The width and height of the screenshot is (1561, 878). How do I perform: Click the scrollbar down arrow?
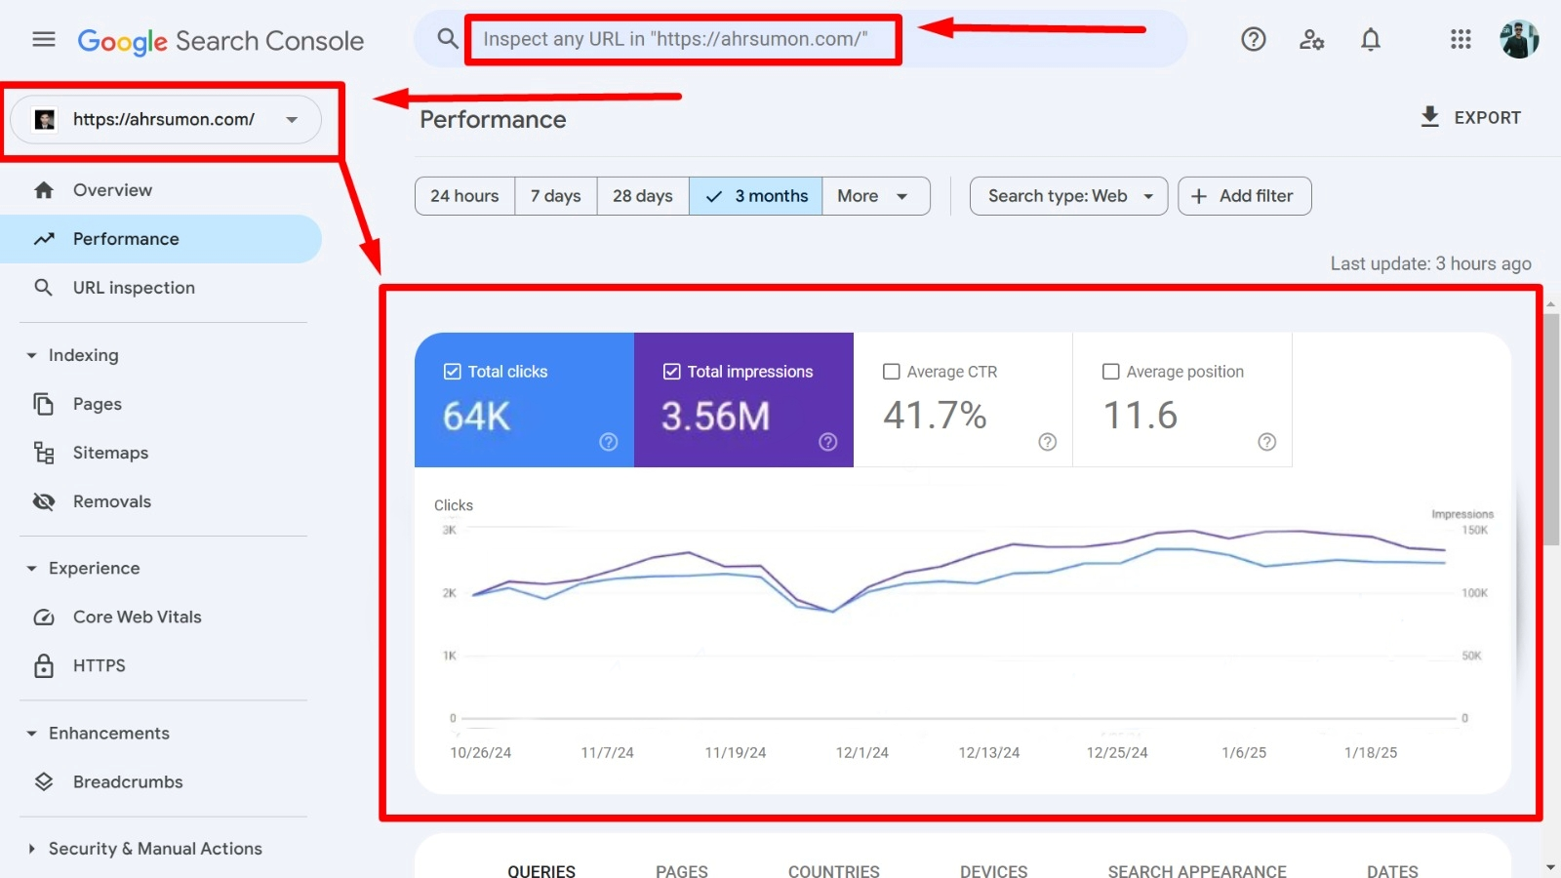coord(1551,867)
